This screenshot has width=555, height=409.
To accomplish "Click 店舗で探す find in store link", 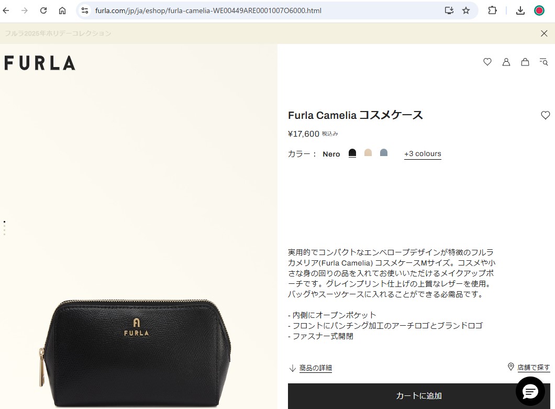I will 529,367.
